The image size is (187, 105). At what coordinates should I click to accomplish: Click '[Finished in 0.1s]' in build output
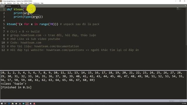(16, 87)
